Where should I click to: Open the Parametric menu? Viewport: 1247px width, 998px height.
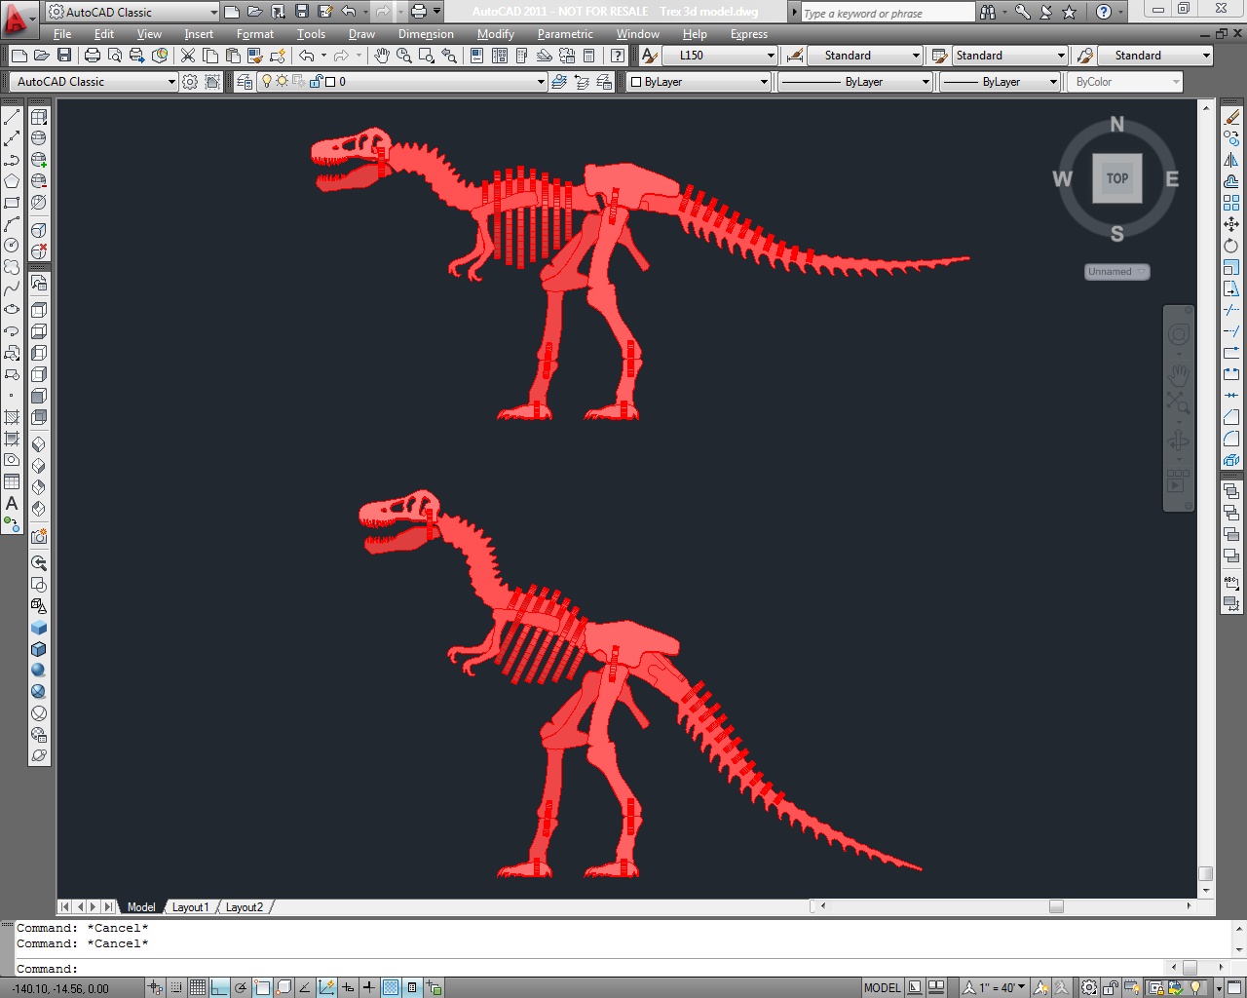[565, 34]
